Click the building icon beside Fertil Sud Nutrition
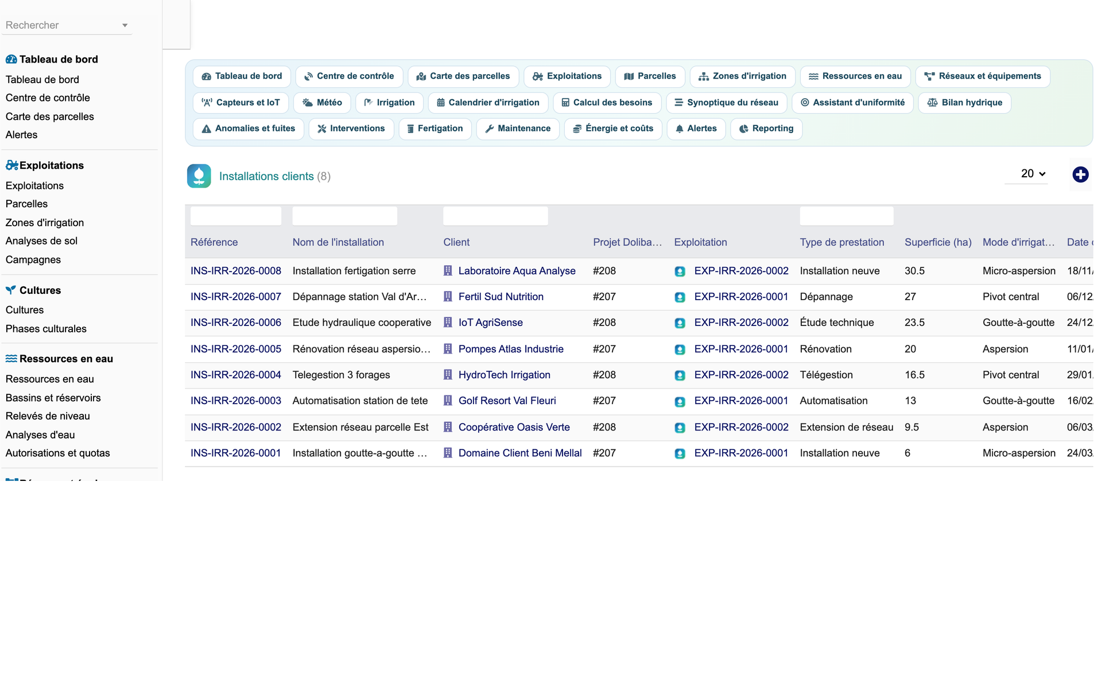 point(448,297)
